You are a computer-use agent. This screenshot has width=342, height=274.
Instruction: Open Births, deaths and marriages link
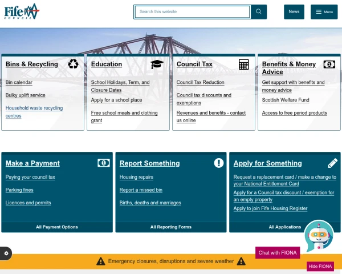click(x=150, y=203)
